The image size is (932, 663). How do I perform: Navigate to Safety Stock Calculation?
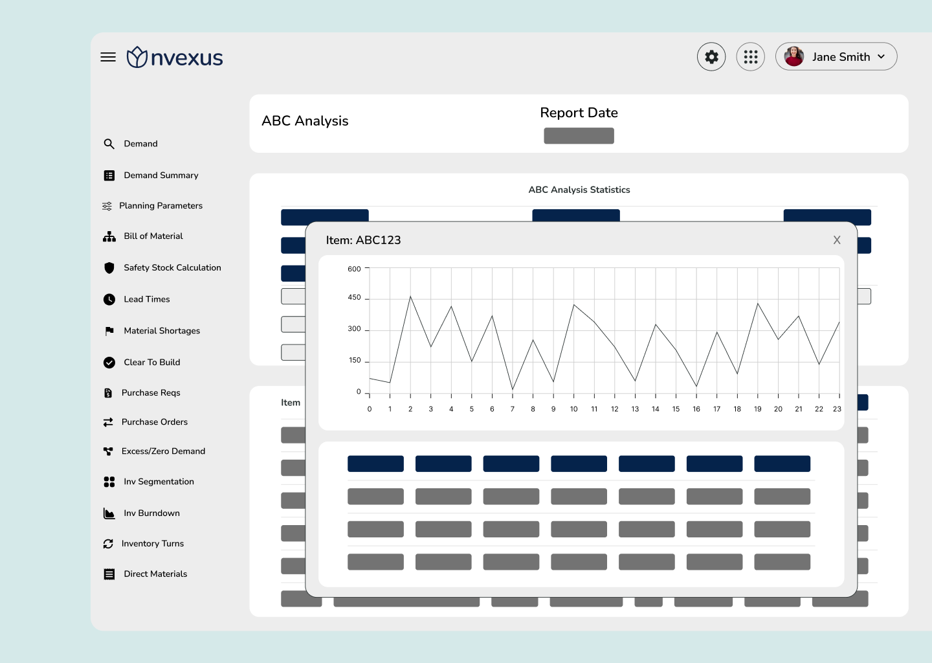(x=172, y=267)
